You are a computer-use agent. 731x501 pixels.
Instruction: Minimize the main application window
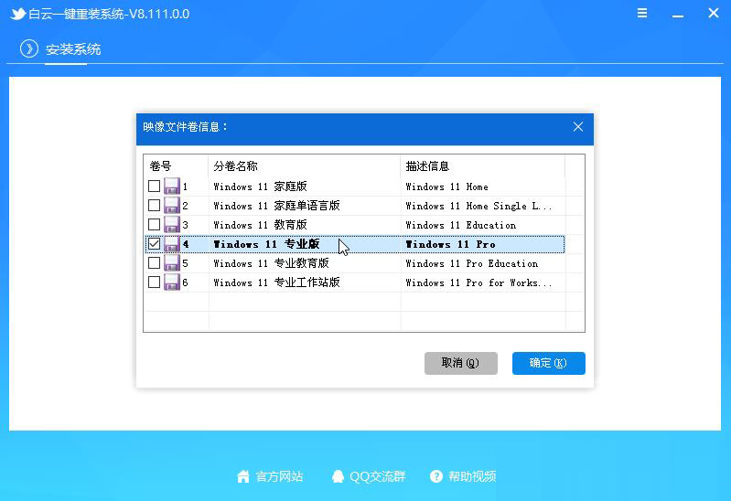(x=678, y=16)
